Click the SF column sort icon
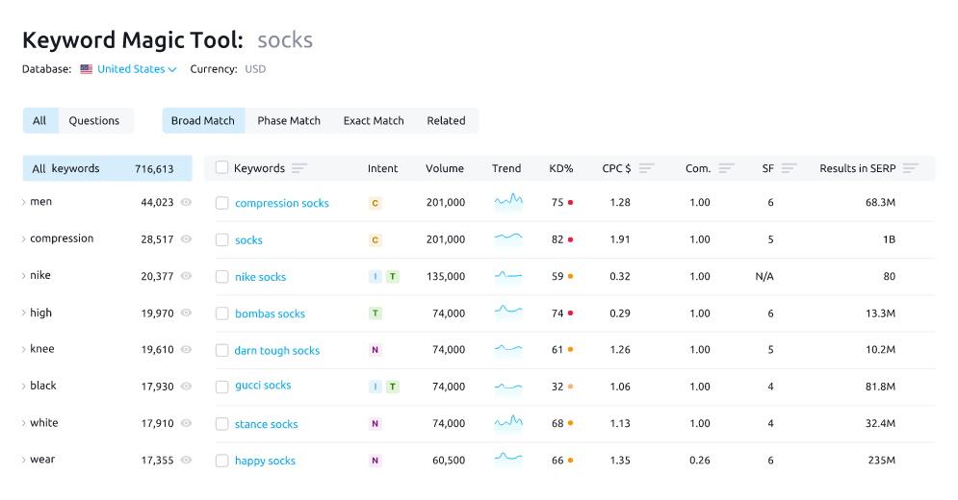This screenshot has height=500, width=958. [x=789, y=168]
